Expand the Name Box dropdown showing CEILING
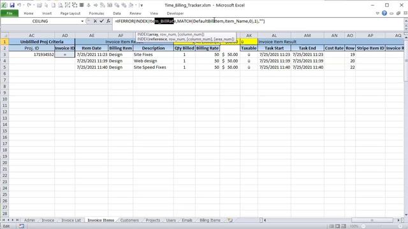This screenshot has height=229, width=408. tap(82, 21)
